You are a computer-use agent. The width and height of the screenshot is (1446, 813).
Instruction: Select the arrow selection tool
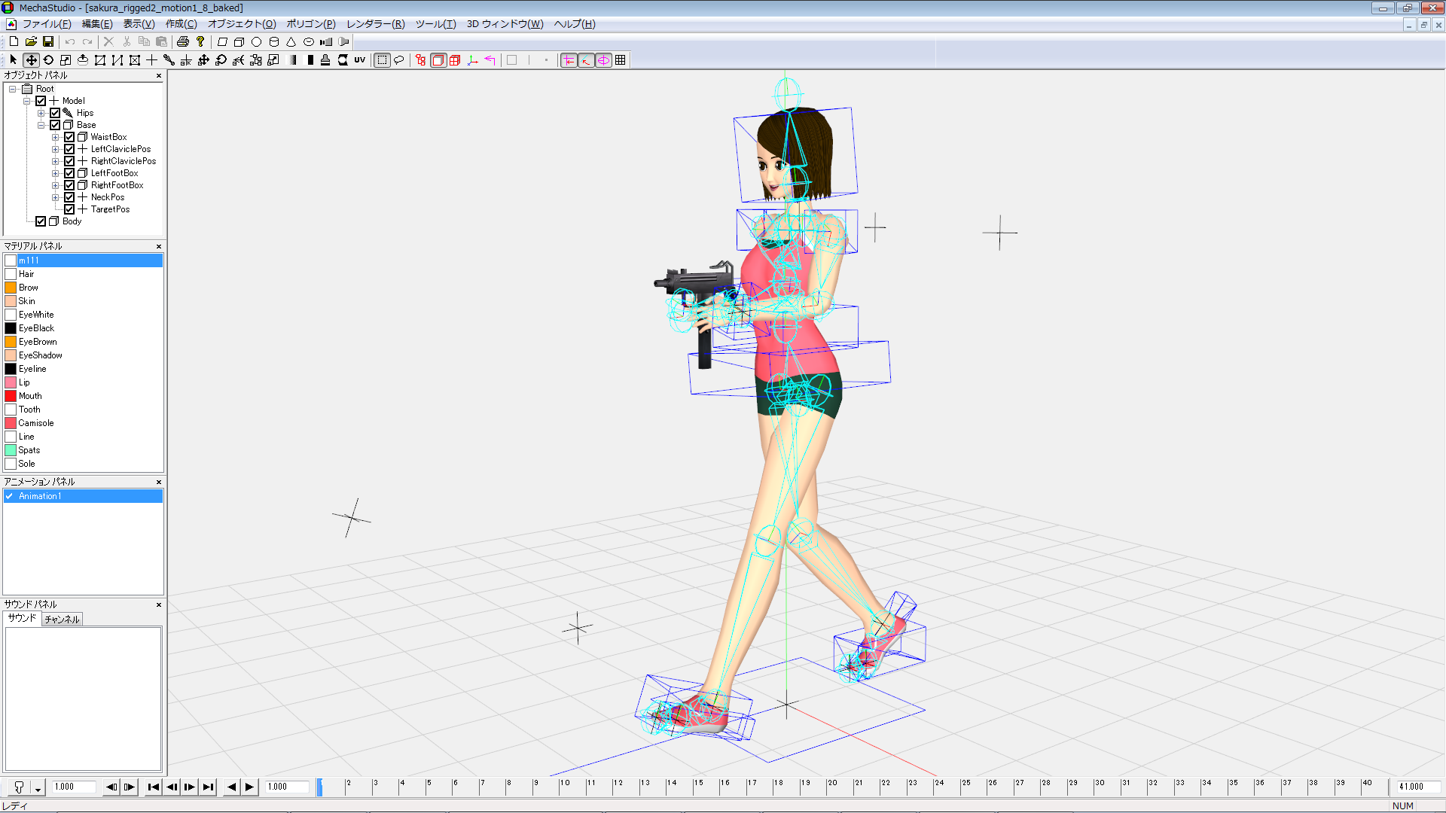14,60
